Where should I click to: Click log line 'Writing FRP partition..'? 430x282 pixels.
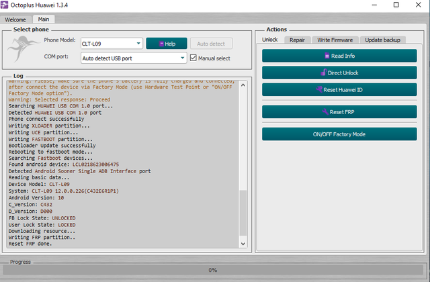click(42, 237)
